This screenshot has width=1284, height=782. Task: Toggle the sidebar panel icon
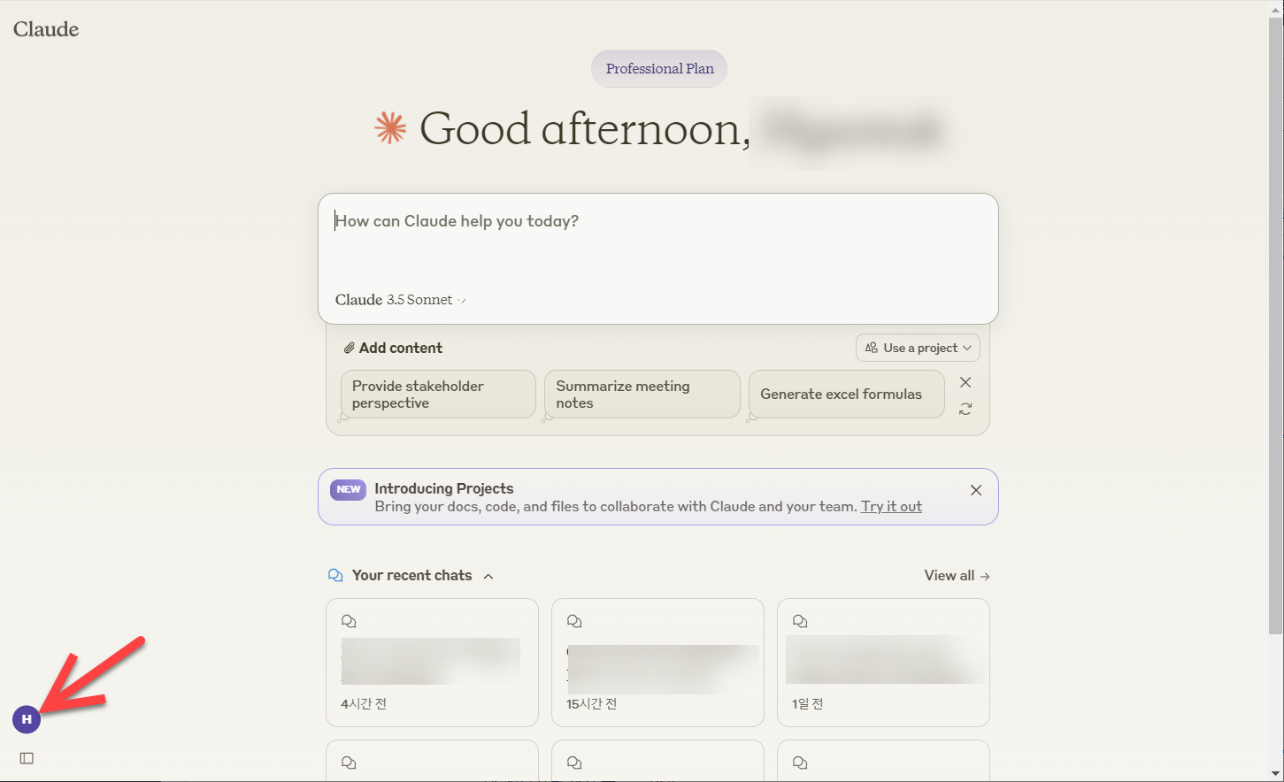[x=27, y=758]
